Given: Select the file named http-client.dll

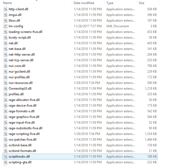Looking at the screenshot, I should click(x=18, y=9).
